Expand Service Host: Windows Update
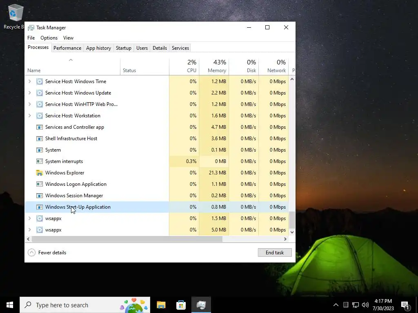The width and height of the screenshot is (418, 313). (x=29, y=93)
